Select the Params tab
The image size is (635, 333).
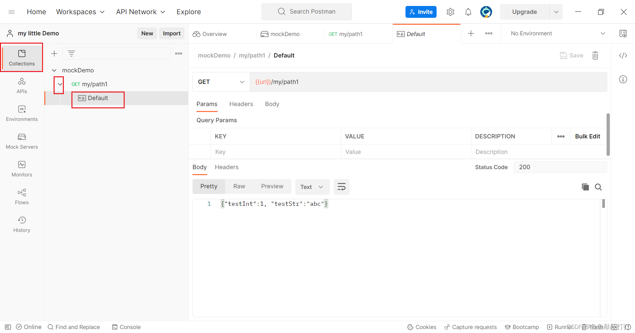point(207,104)
